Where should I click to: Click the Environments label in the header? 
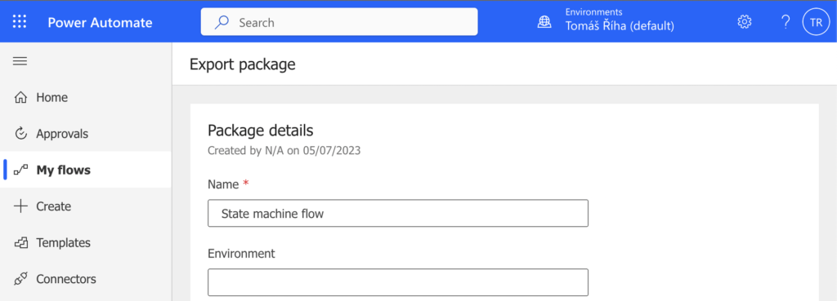coord(594,11)
